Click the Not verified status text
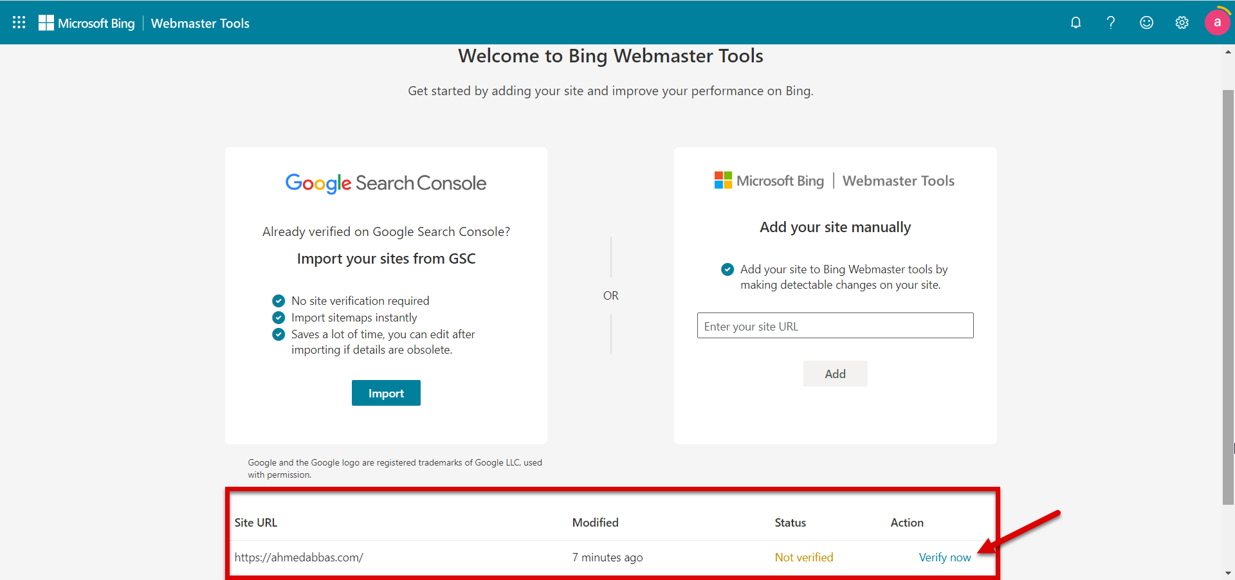Image resolution: width=1235 pixels, height=580 pixels. pos(803,557)
